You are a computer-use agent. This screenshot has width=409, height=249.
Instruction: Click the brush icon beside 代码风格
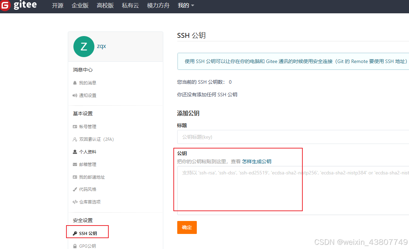pos(75,189)
